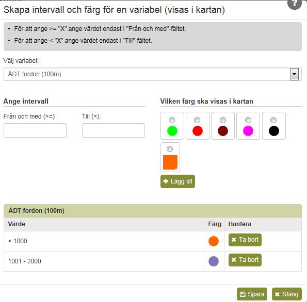Click the purple color dot in table

click(214, 261)
